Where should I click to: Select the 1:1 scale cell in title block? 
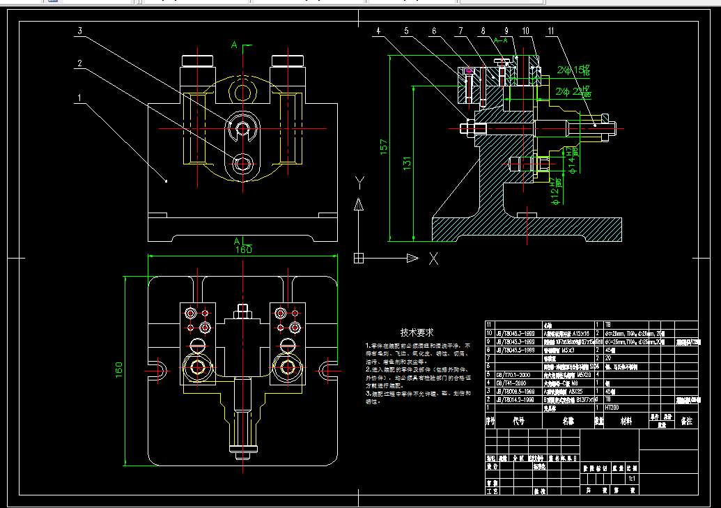[633, 479]
